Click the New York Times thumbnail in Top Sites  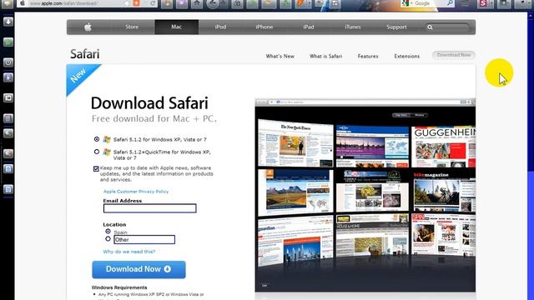295,142
